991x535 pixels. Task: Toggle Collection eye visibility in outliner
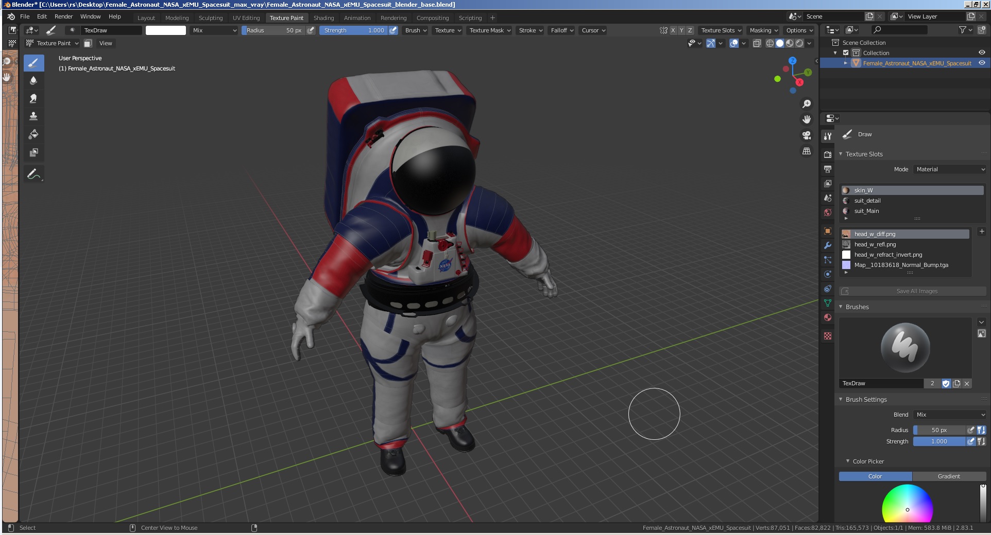point(982,52)
